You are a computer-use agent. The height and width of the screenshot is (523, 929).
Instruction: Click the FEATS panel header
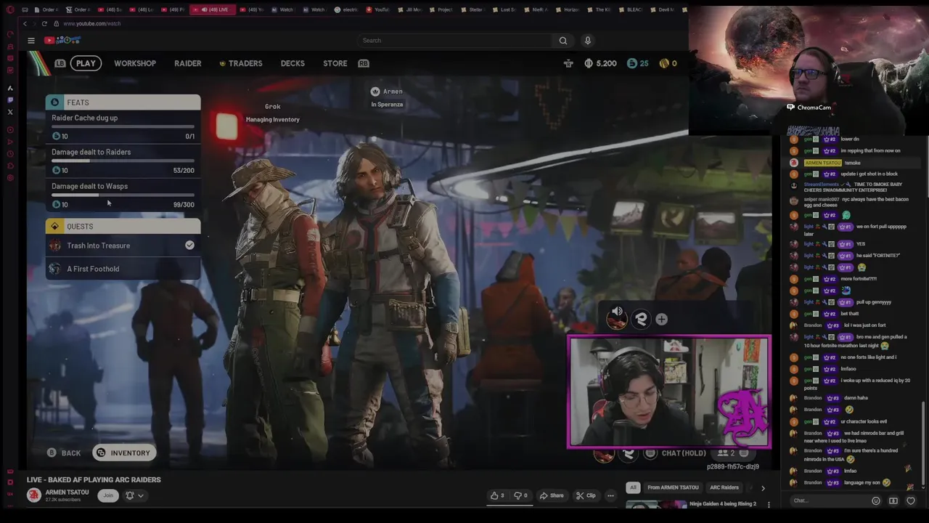click(123, 102)
